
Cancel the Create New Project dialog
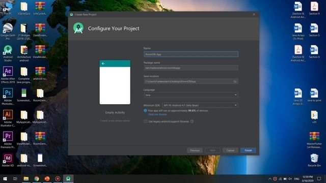(x=230, y=150)
